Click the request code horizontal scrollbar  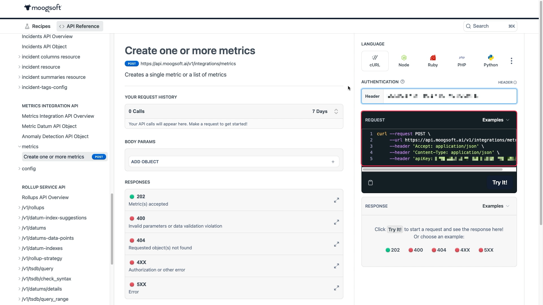click(x=432, y=169)
